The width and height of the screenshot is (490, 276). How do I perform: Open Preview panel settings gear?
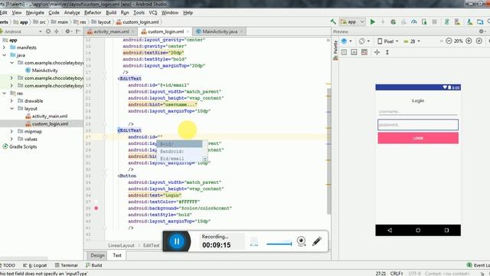coord(482,31)
